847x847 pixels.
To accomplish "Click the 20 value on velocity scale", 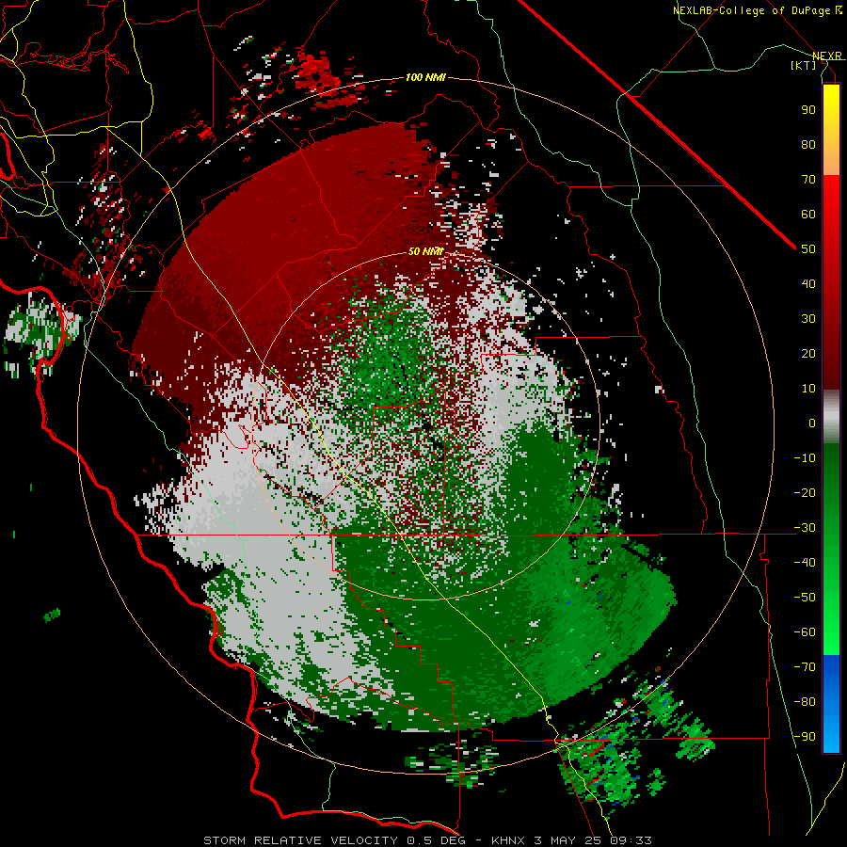I will click(808, 353).
